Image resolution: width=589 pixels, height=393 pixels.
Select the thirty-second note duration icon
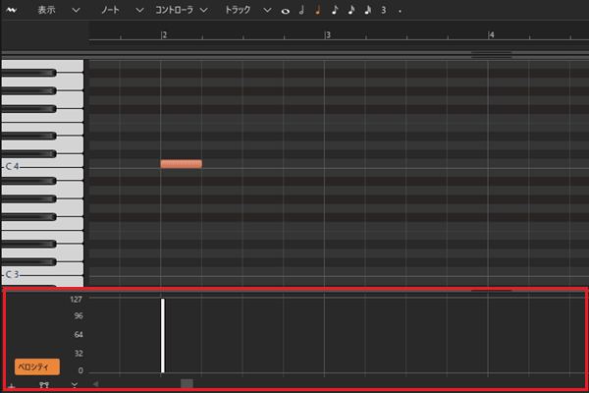pyautogui.click(x=367, y=10)
